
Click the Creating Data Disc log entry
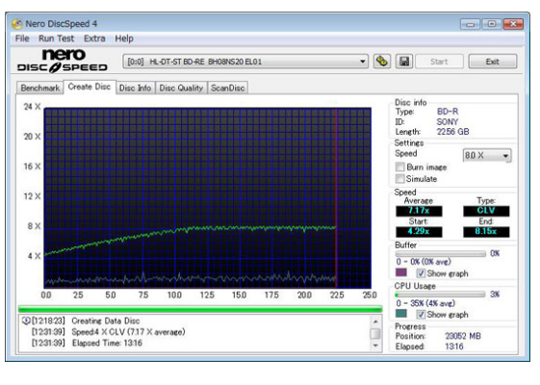(105, 321)
